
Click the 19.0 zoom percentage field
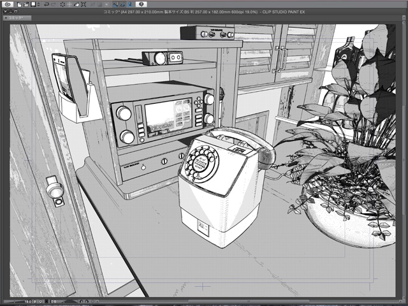(x=29, y=301)
